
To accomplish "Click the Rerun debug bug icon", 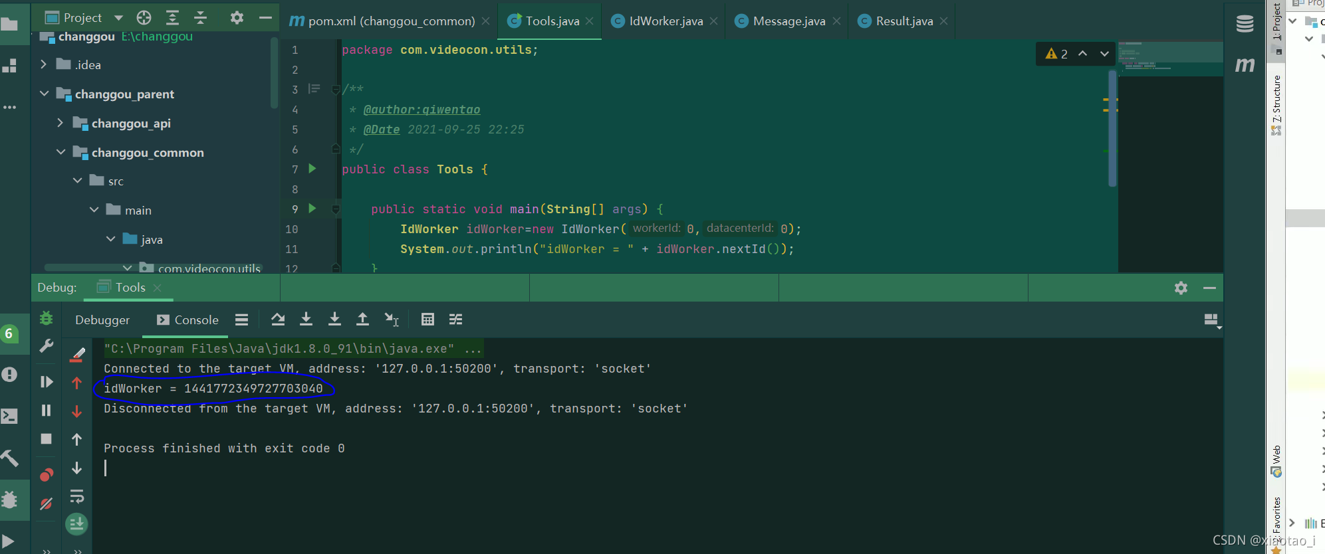I will 46,318.
